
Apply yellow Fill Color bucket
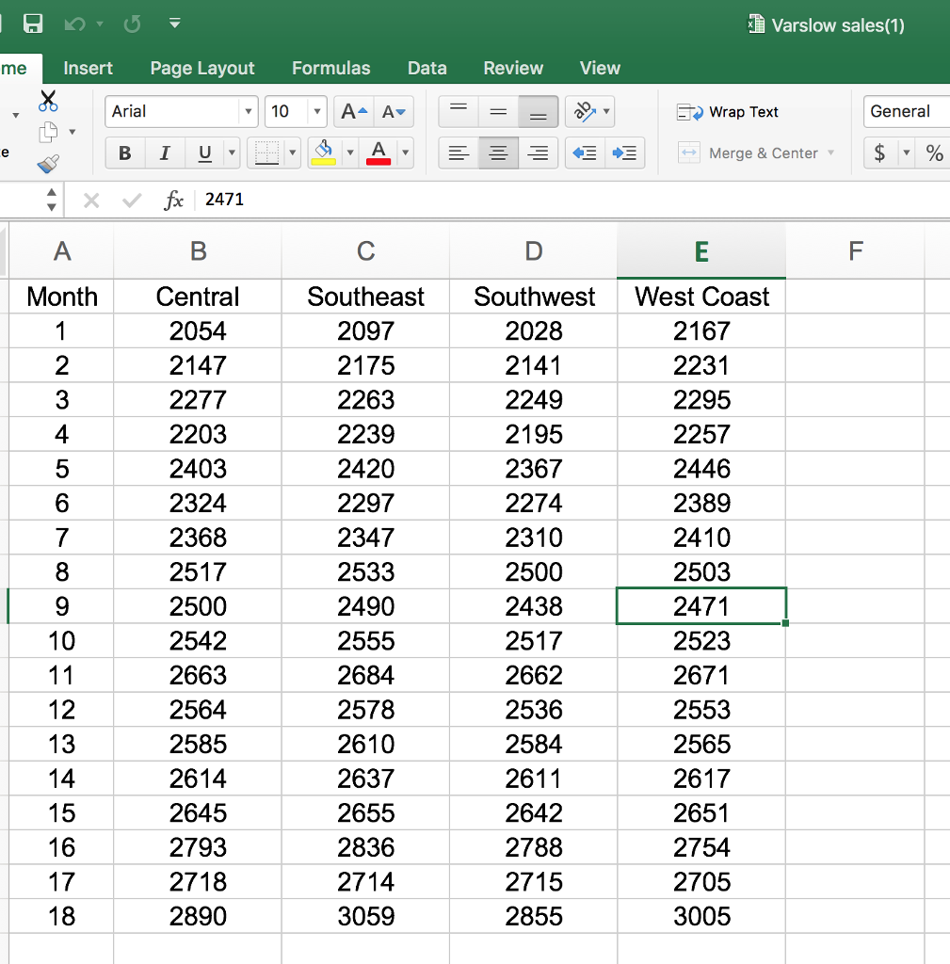tap(324, 153)
